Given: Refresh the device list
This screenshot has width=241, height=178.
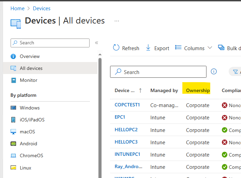Looking at the screenshot, I should (x=126, y=48).
